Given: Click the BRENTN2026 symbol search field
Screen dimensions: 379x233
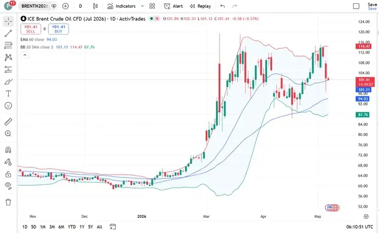Looking at the screenshot, I should pyautogui.click(x=35, y=6).
